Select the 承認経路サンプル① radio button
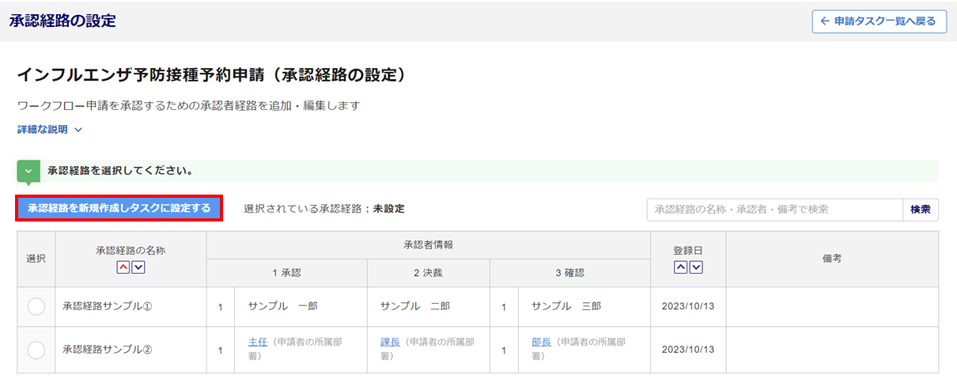Screen dimensions: 957x386 click(x=36, y=307)
